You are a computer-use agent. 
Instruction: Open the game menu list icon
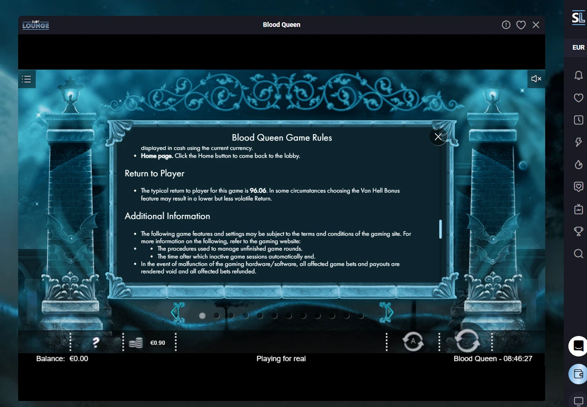click(27, 79)
